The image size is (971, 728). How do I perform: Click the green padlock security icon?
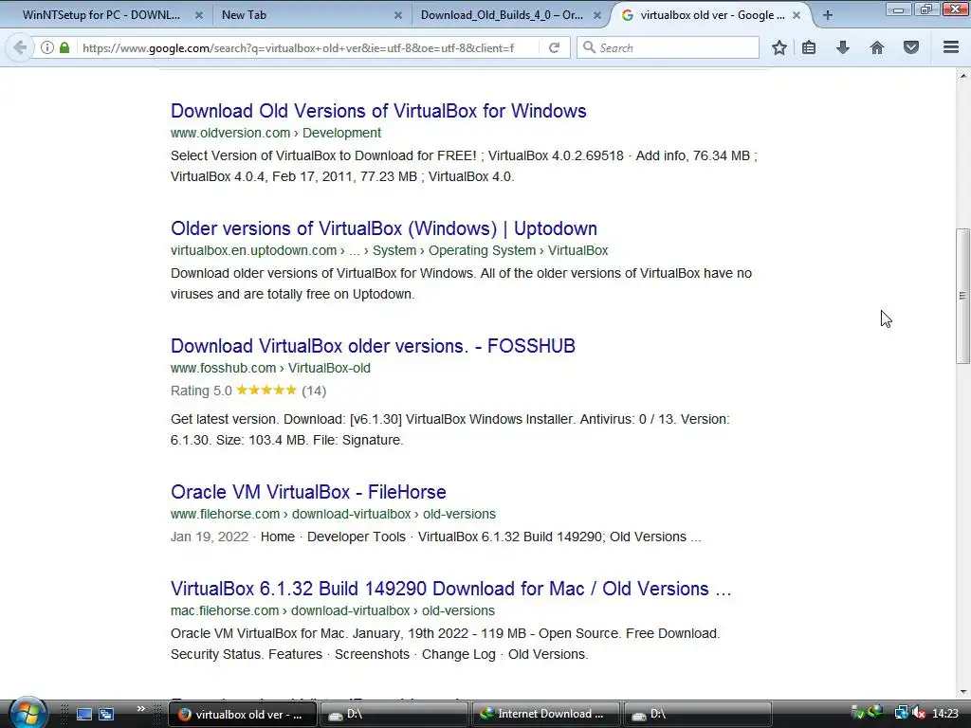(x=64, y=47)
